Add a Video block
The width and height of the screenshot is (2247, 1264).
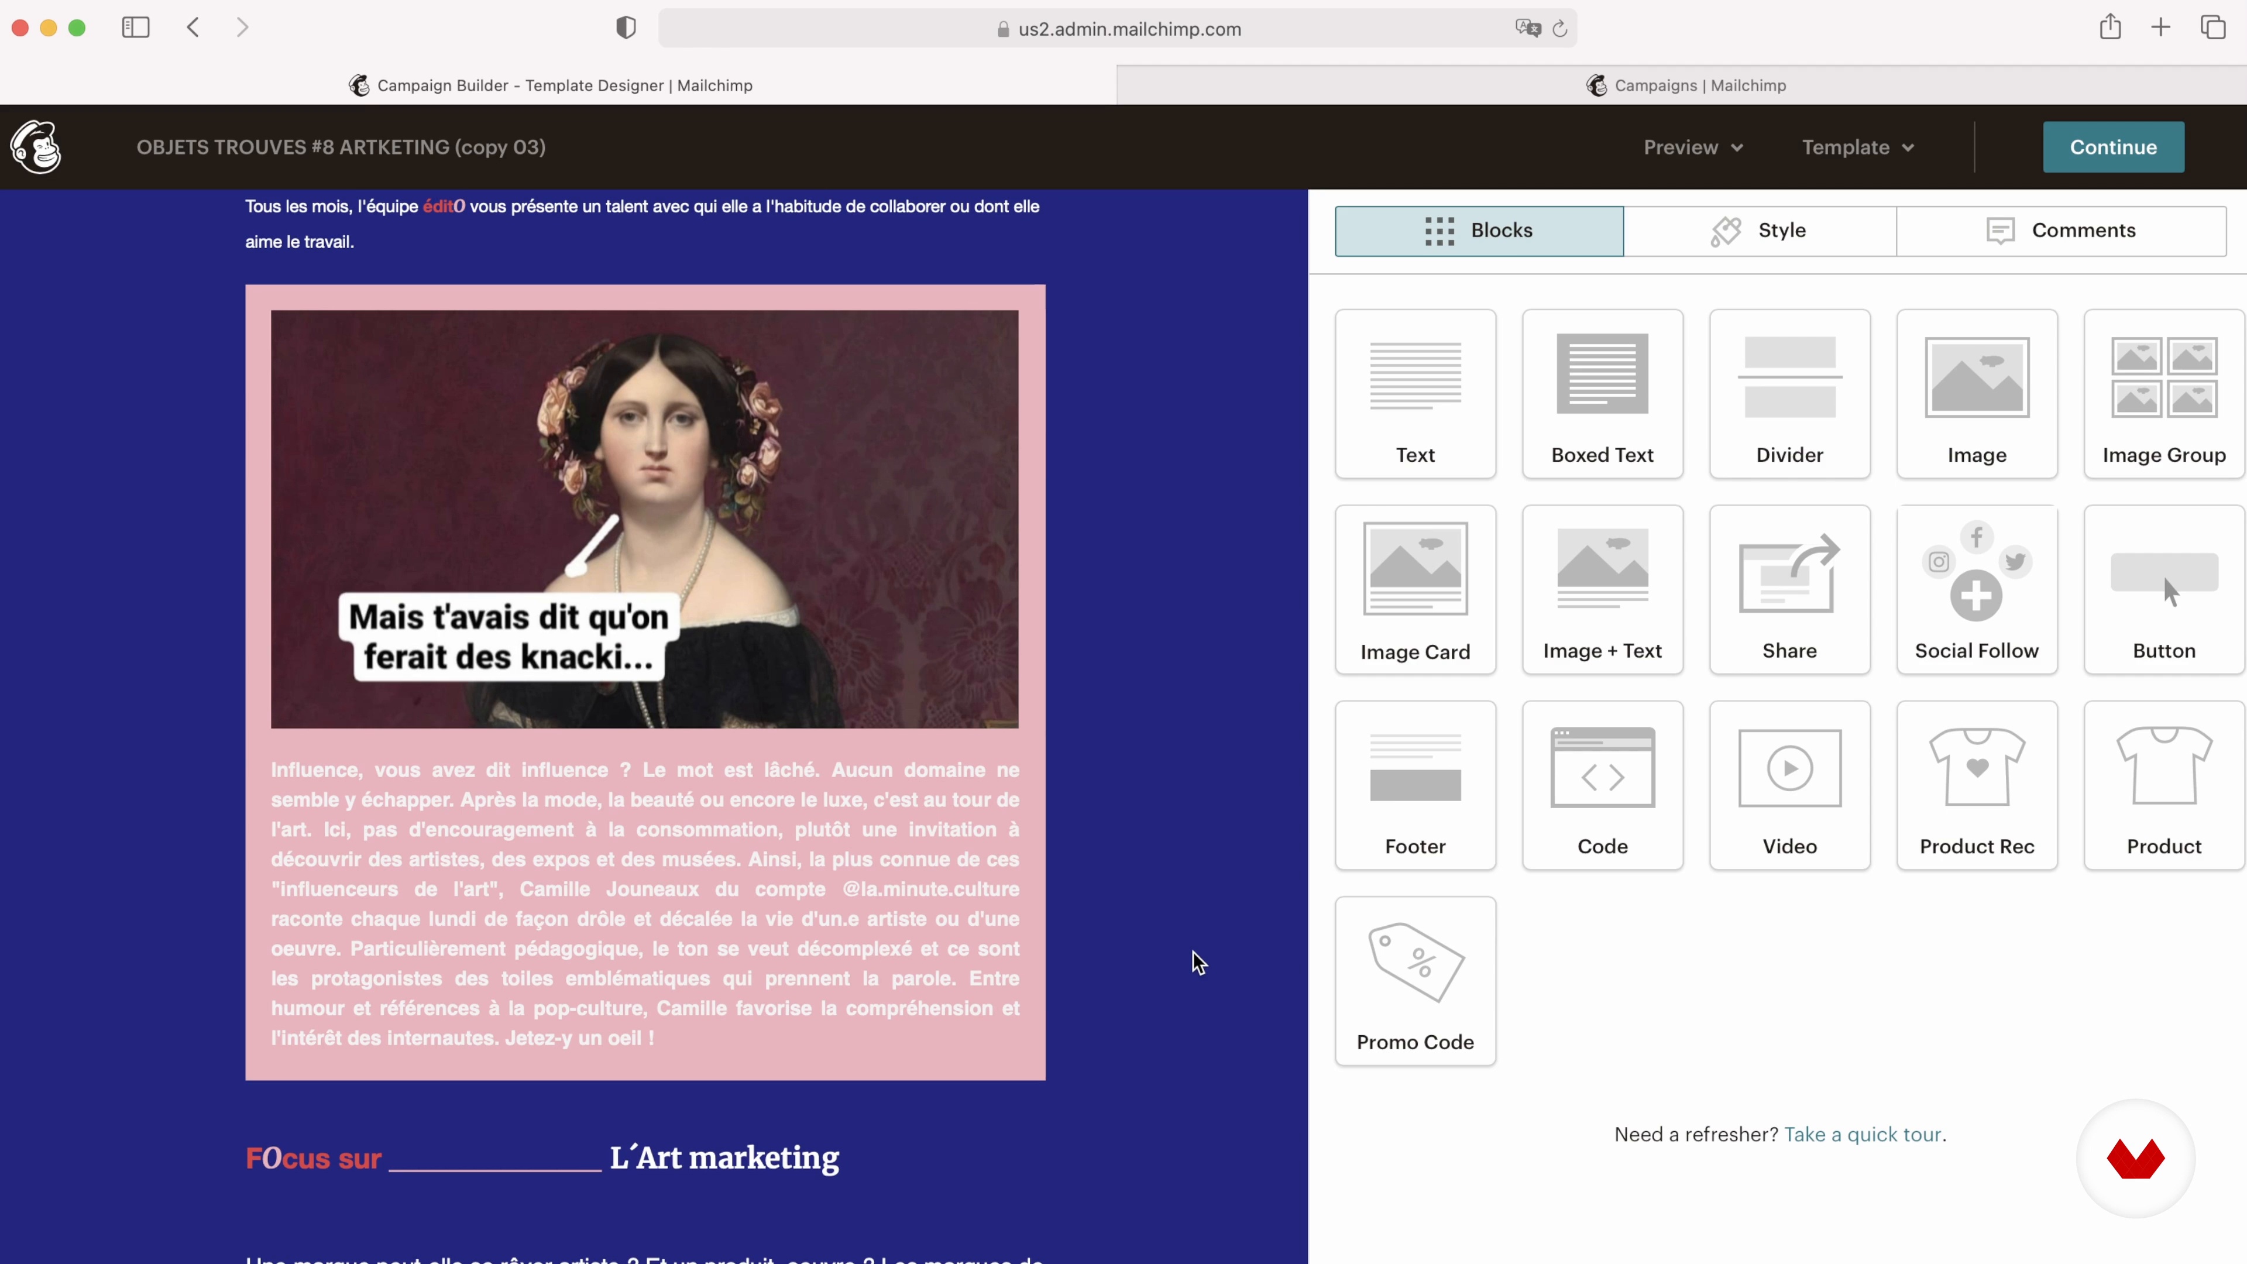point(1790,785)
